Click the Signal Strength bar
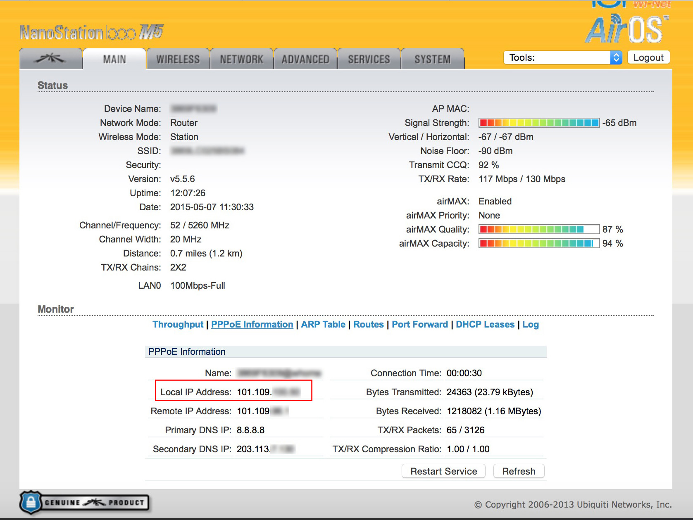Viewport: 693px width, 520px height. (x=539, y=123)
